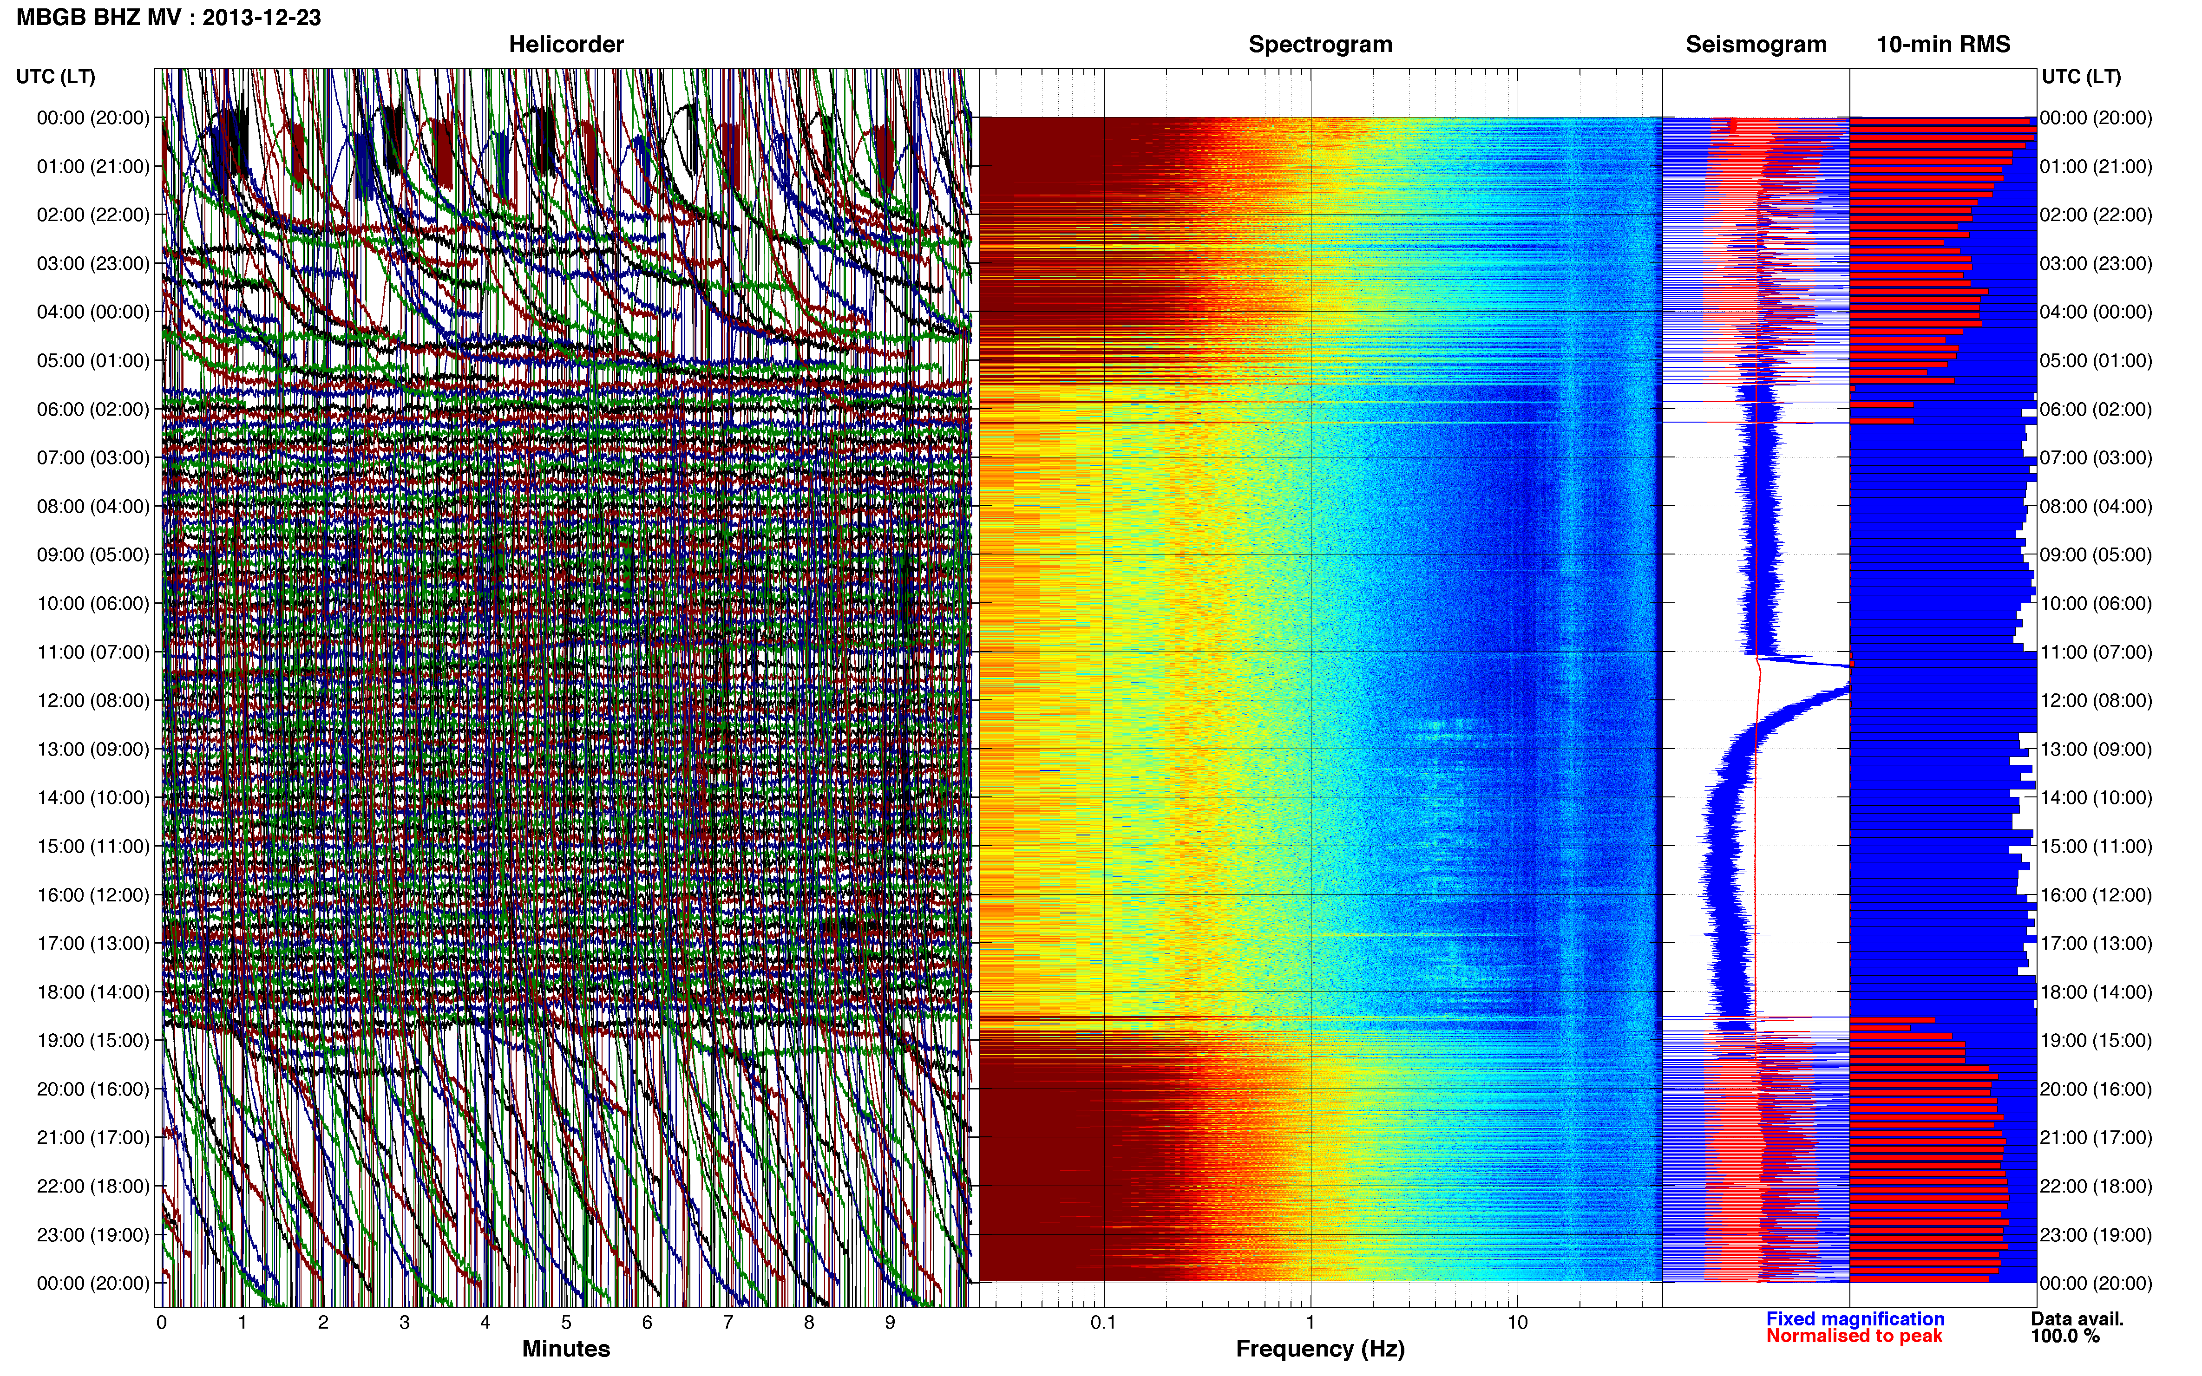Screen dimensions: 2202x1376
Task: Click 16:00 (12:00) on the Helicorder time axis
Action: pyautogui.click(x=93, y=894)
